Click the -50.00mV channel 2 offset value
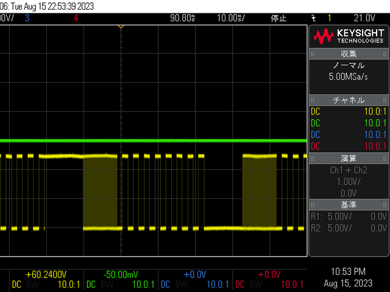 click(120, 274)
